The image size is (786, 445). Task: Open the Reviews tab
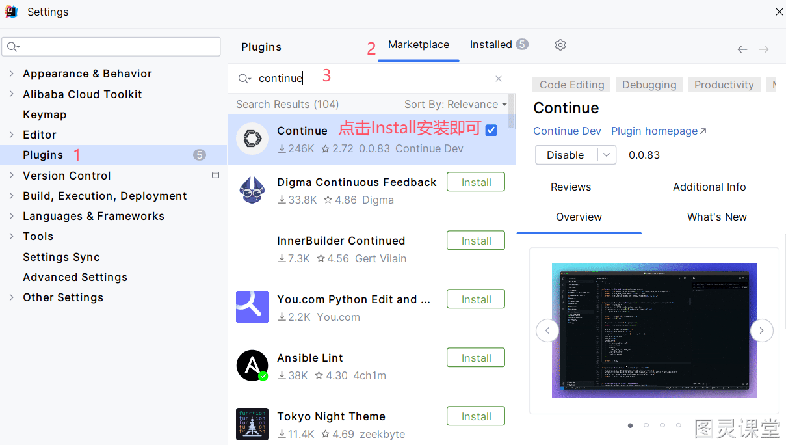571,187
